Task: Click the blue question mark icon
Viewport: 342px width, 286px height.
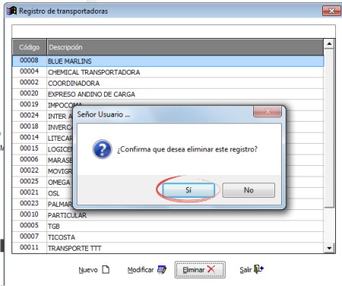Action: (102, 149)
